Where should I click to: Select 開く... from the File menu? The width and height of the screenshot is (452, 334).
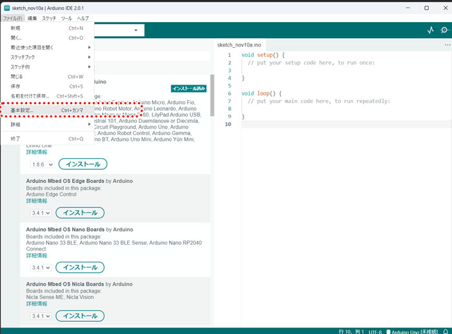pos(48,37)
